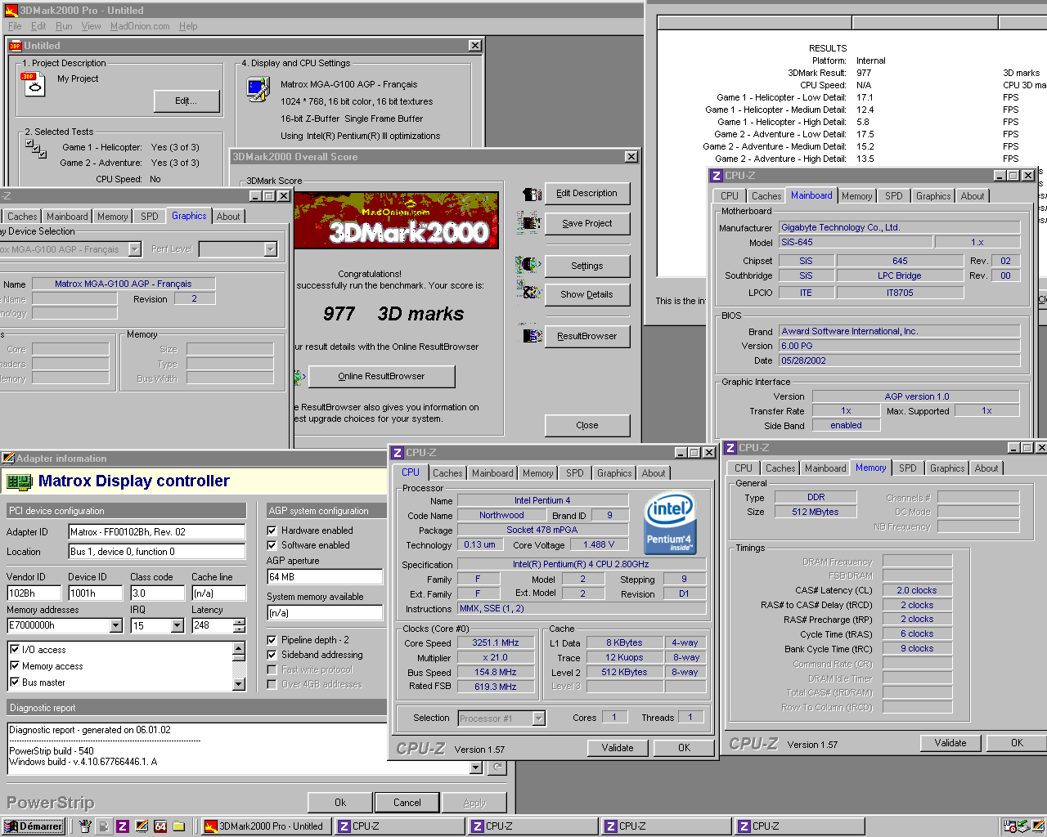Open Task Scheduler icon in system tray

pos(1010,826)
